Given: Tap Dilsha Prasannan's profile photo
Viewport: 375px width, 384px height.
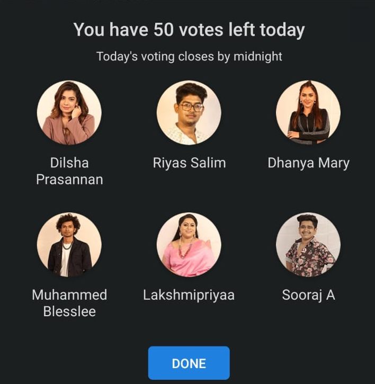Looking at the screenshot, I should (x=69, y=113).
